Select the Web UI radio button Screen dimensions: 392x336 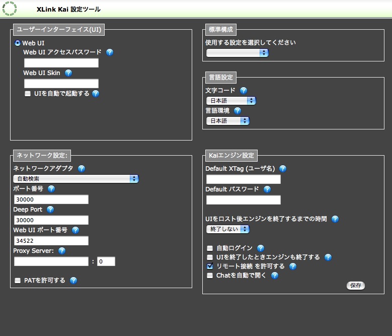(18, 43)
